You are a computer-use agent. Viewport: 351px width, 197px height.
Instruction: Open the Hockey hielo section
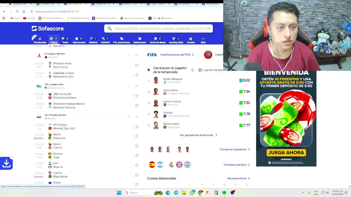pos(176,40)
